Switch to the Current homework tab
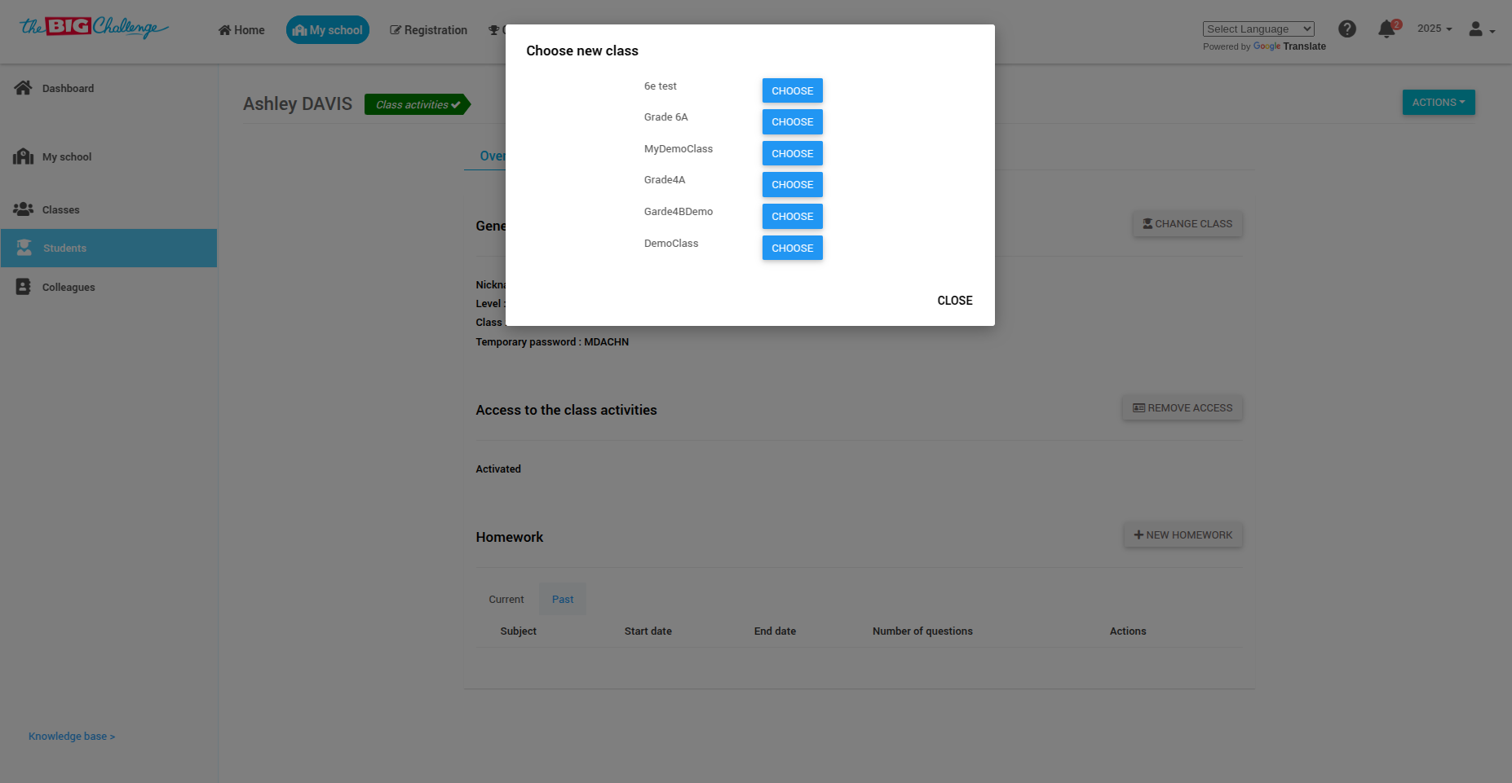 [x=506, y=600]
